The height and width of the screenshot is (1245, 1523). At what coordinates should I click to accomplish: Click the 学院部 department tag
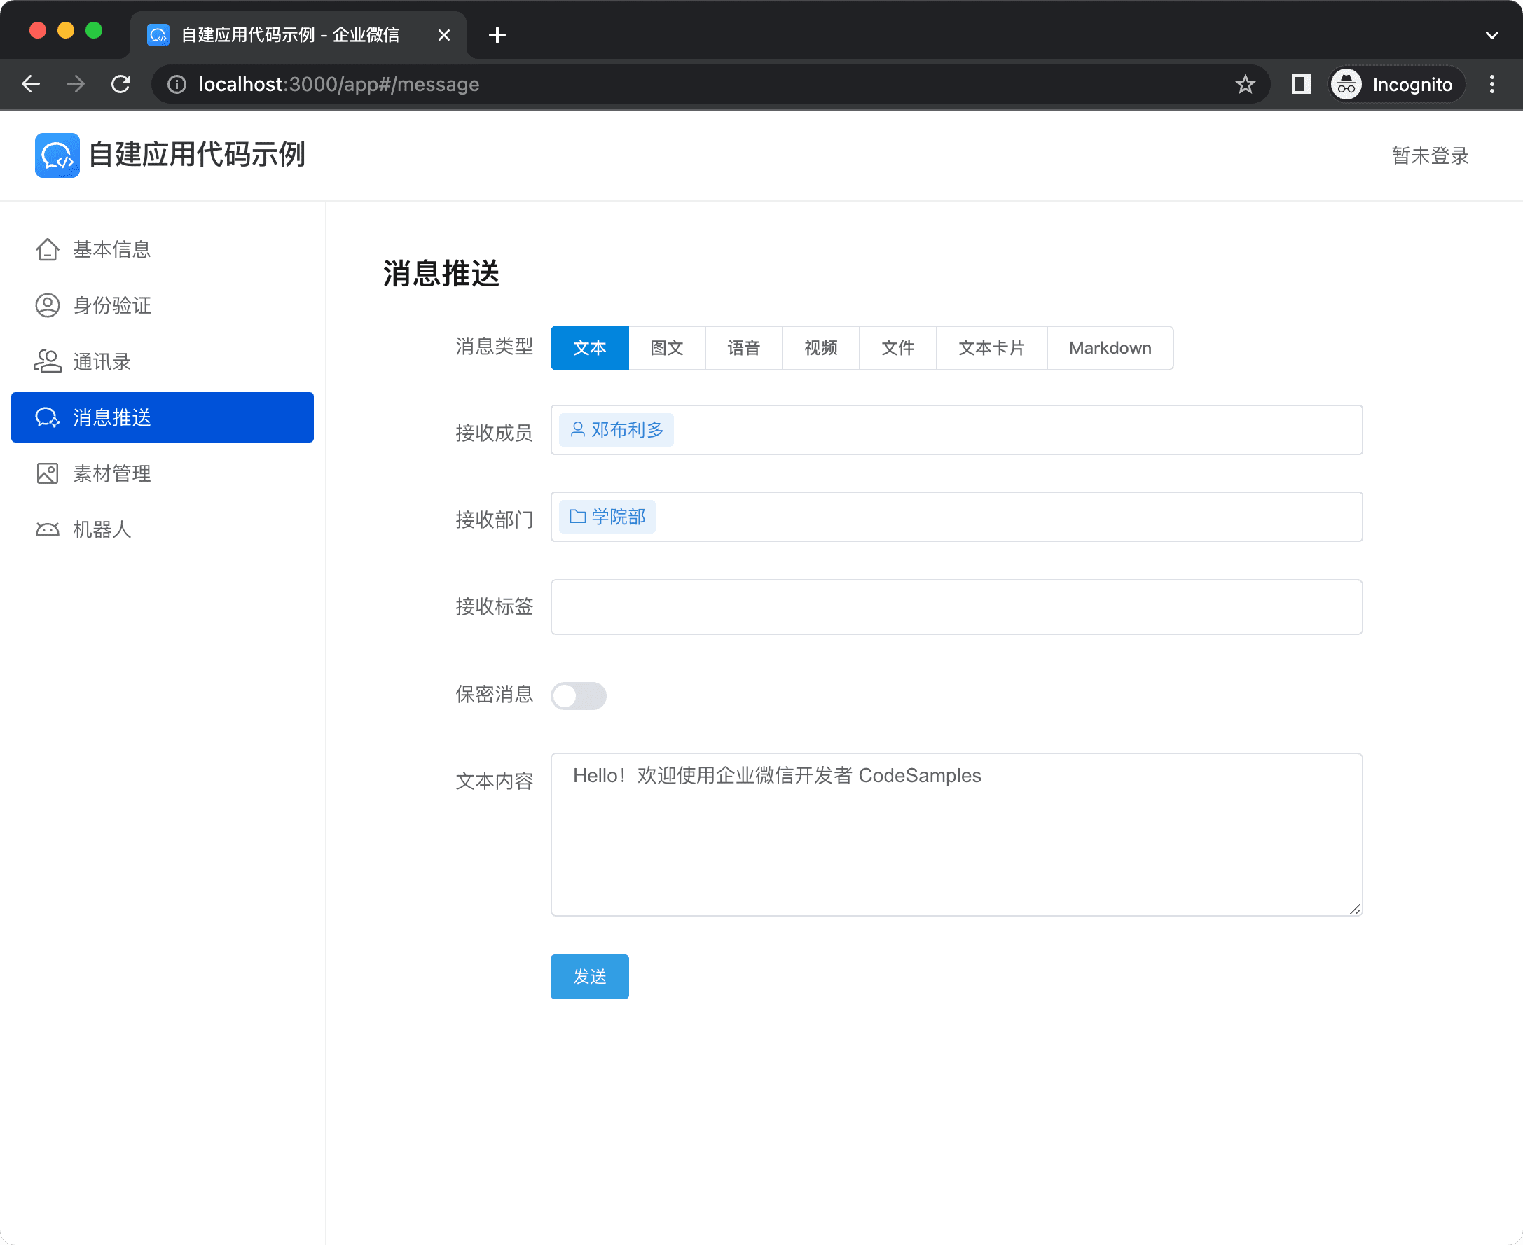coord(607,516)
